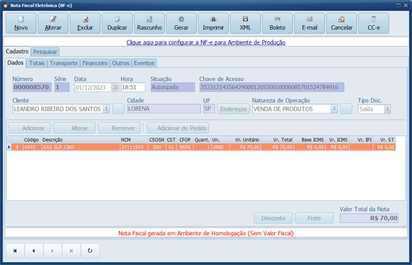Screen dimensions: 412x265
Task: Click the Hora time input field
Action: 132,87
